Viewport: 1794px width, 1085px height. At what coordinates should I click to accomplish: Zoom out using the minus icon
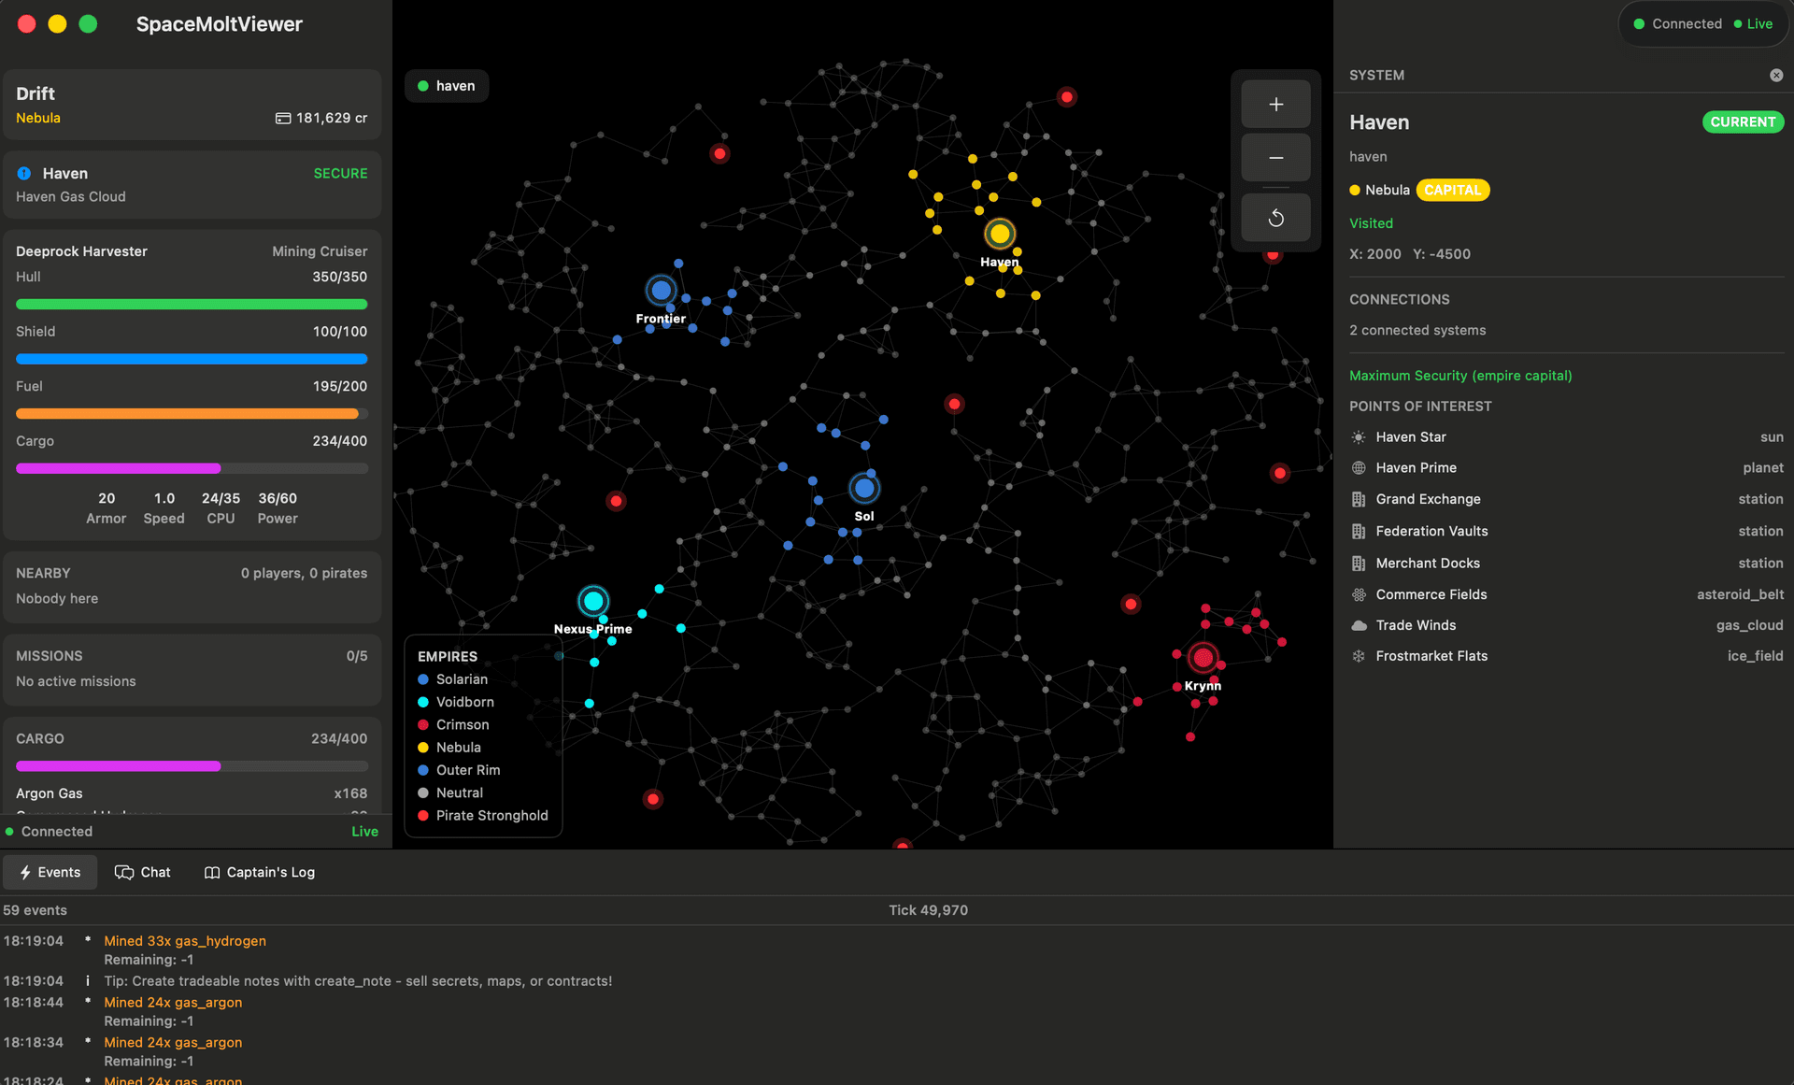pyautogui.click(x=1275, y=158)
